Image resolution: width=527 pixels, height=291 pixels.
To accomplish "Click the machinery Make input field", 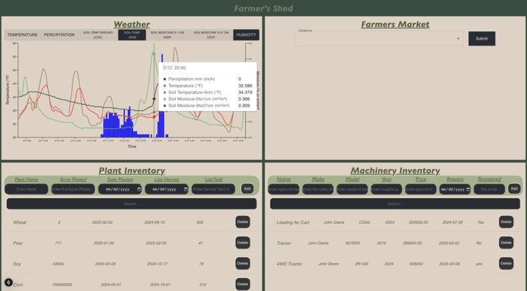I will click(x=318, y=189).
